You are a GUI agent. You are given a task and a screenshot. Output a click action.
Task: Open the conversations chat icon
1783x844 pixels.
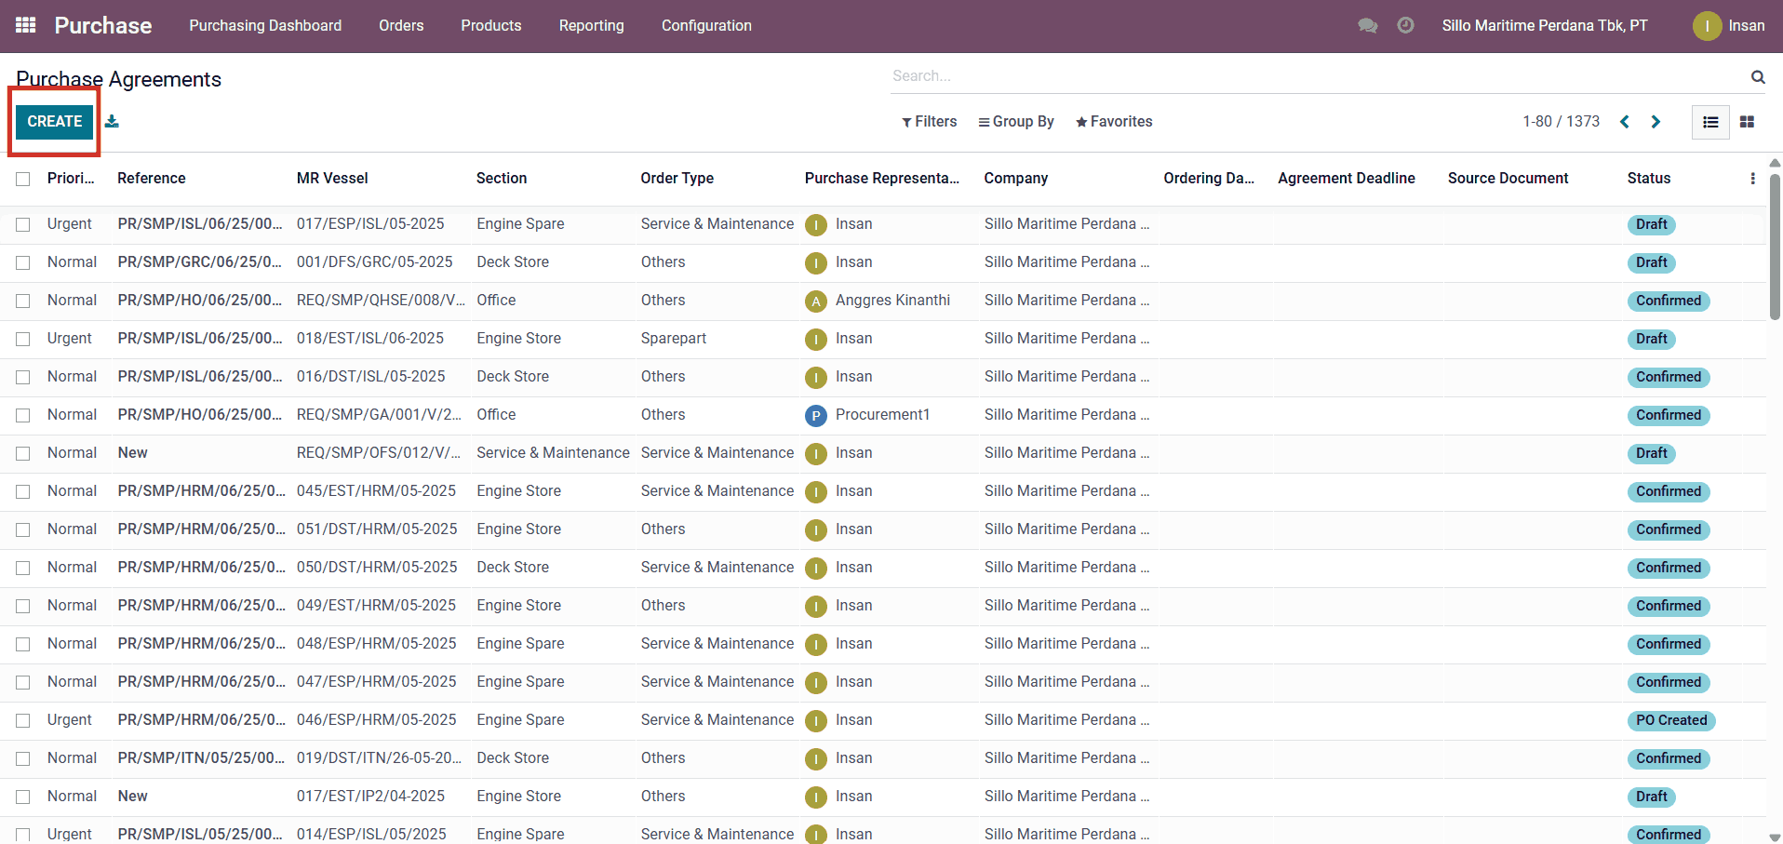tap(1367, 25)
